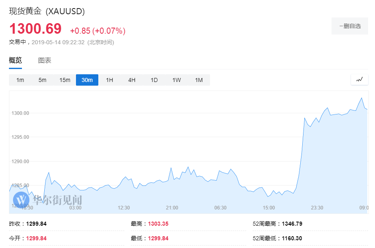Select the 1W weekly interval
375x248 pixels.
[x=176, y=80]
